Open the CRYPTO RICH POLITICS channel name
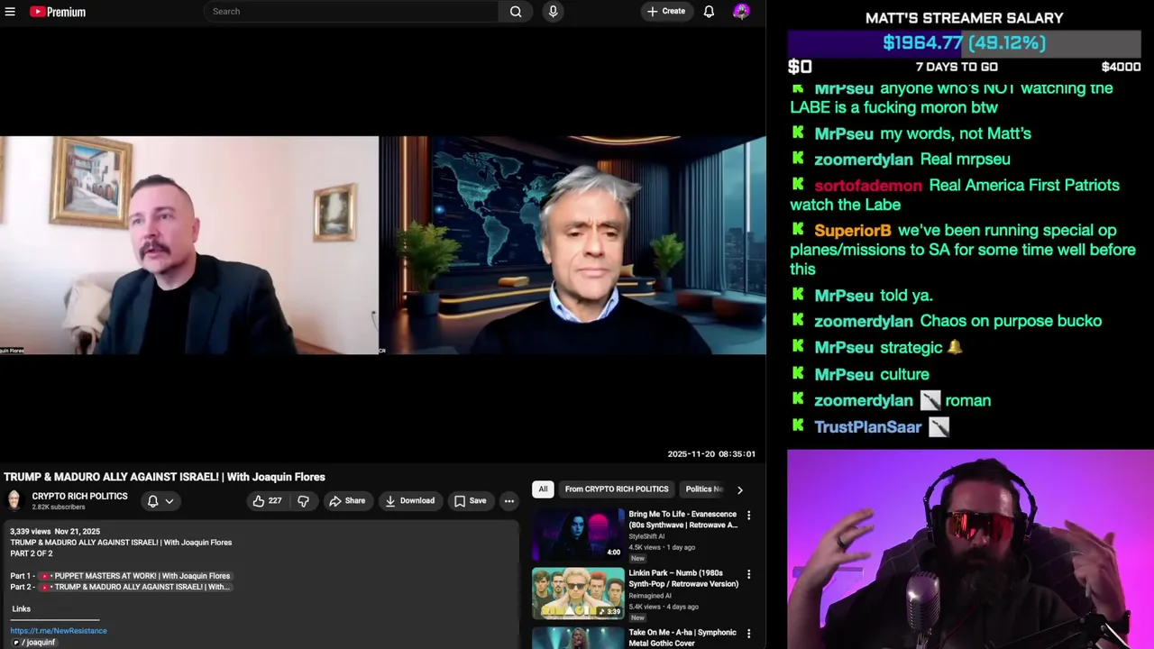Image resolution: width=1154 pixels, height=649 pixels. coord(79,497)
